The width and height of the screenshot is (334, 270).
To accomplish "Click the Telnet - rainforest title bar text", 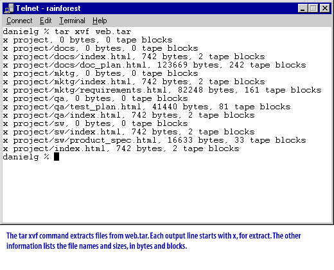I will point(48,8).
